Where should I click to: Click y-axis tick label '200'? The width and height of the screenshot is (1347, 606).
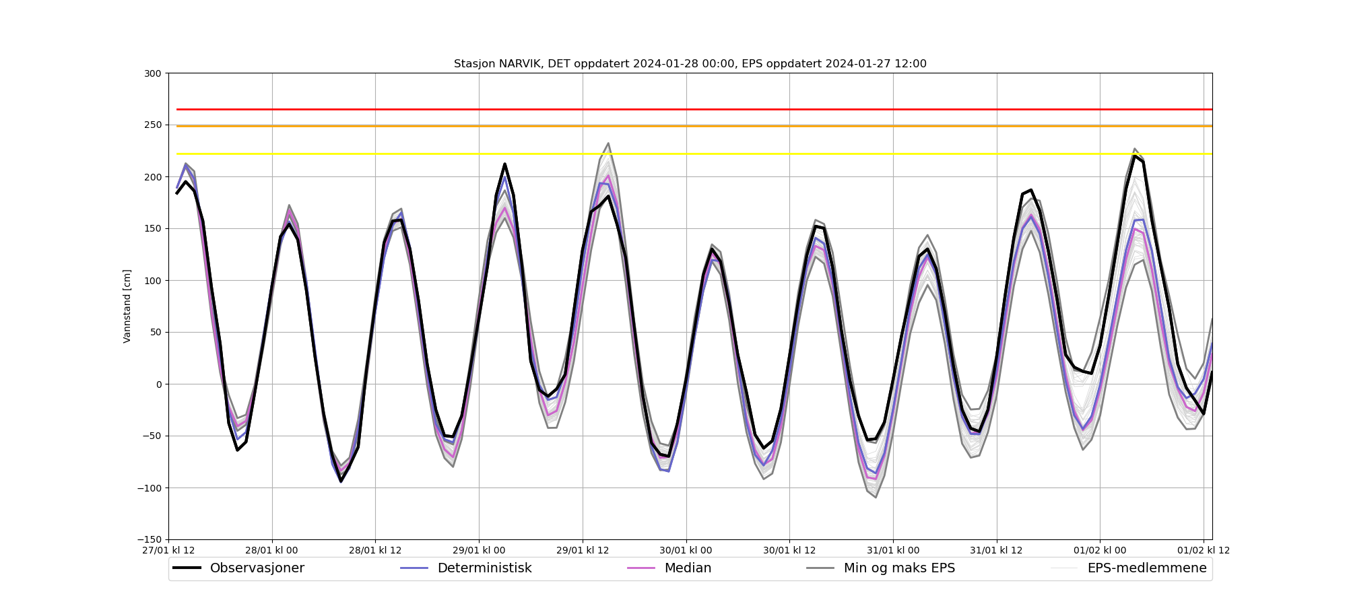(154, 177)
